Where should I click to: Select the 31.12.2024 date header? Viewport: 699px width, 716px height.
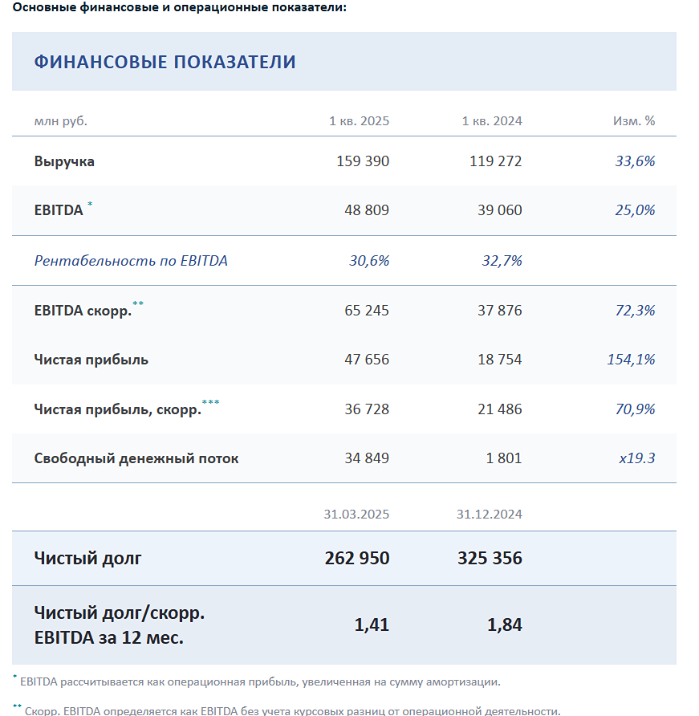pyautogui.click(x=489, y=515)
